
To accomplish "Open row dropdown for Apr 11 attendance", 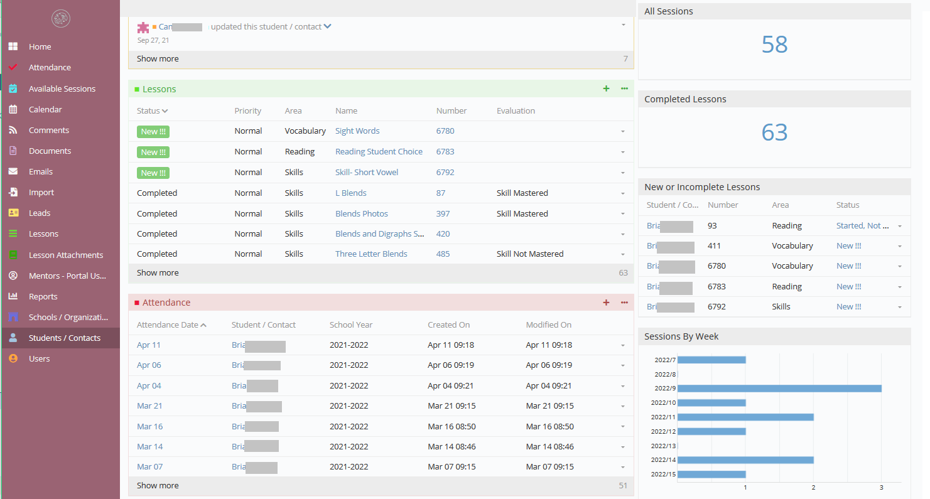I will [623, 345].
